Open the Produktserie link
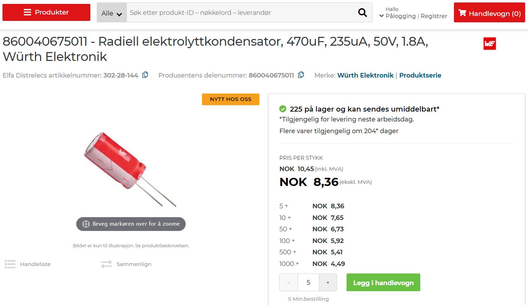528x305 pixels. (420, 75)
